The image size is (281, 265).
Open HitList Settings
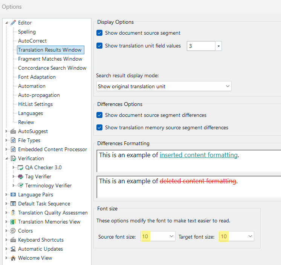35,104
